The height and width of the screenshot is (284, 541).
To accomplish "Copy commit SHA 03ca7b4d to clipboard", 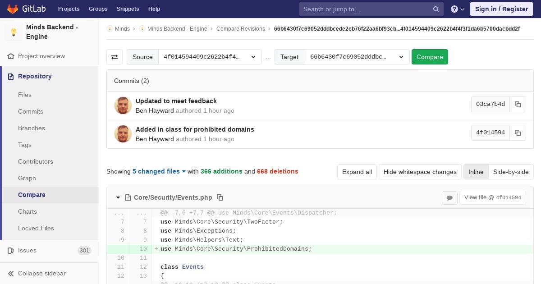I will [518, 104].
